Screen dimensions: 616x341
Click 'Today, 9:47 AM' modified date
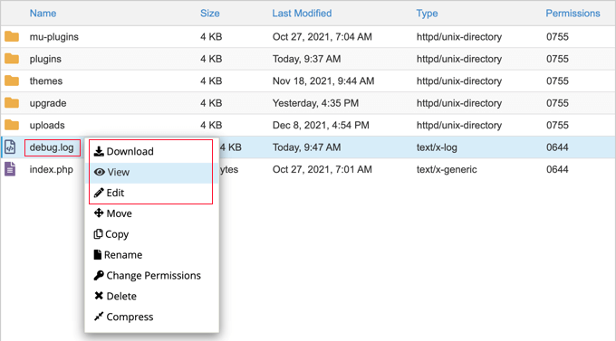tap(306, 147)
